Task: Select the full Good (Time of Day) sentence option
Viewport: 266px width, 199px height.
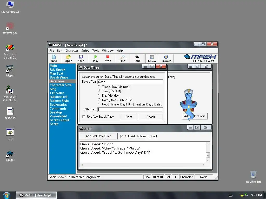Action: (99, 104)
